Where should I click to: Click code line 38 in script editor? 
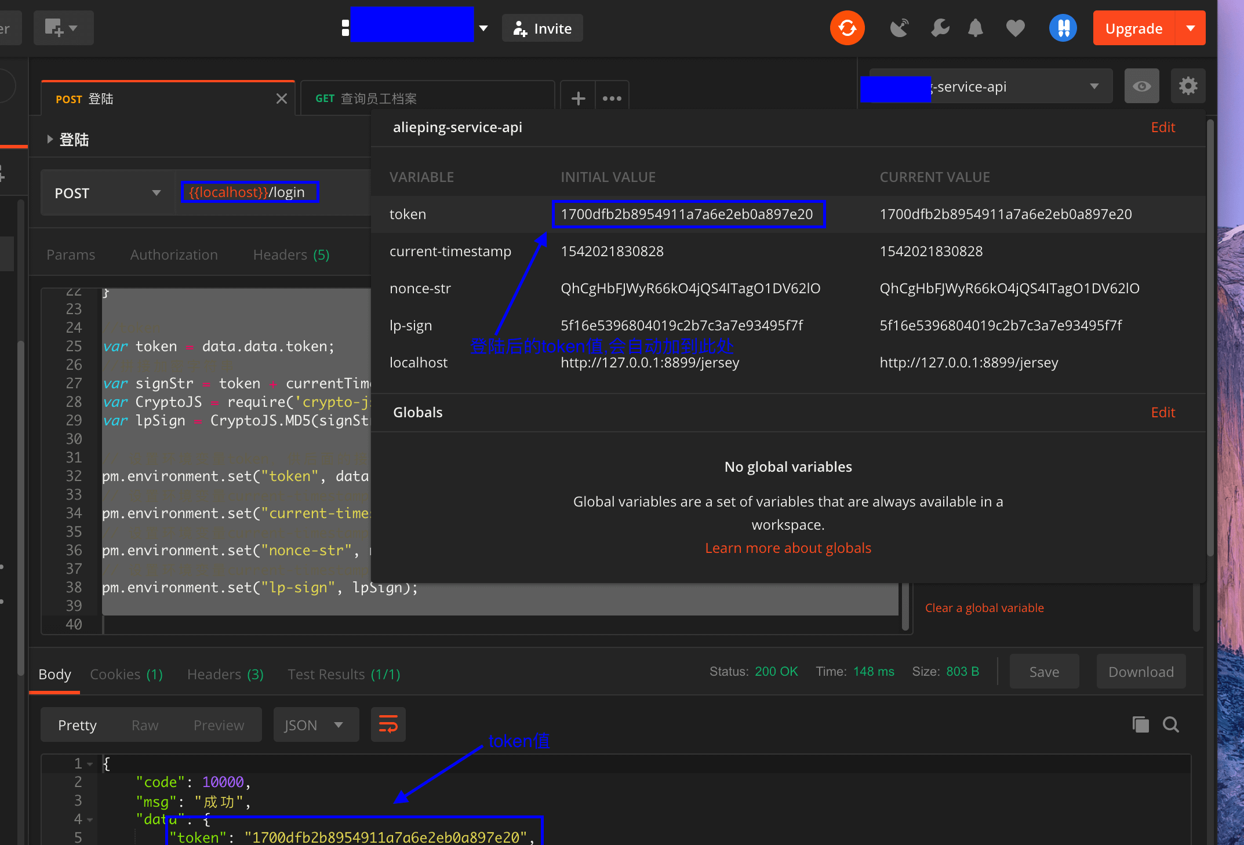tap(260, 587)
